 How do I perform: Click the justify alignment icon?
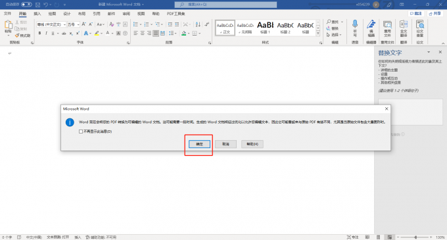[156, 34]
